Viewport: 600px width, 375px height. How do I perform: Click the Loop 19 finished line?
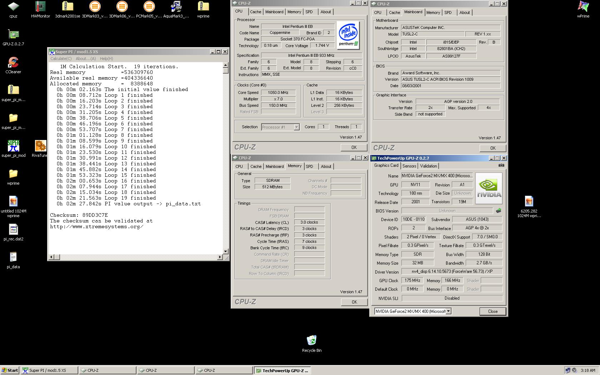coord(106,198)
